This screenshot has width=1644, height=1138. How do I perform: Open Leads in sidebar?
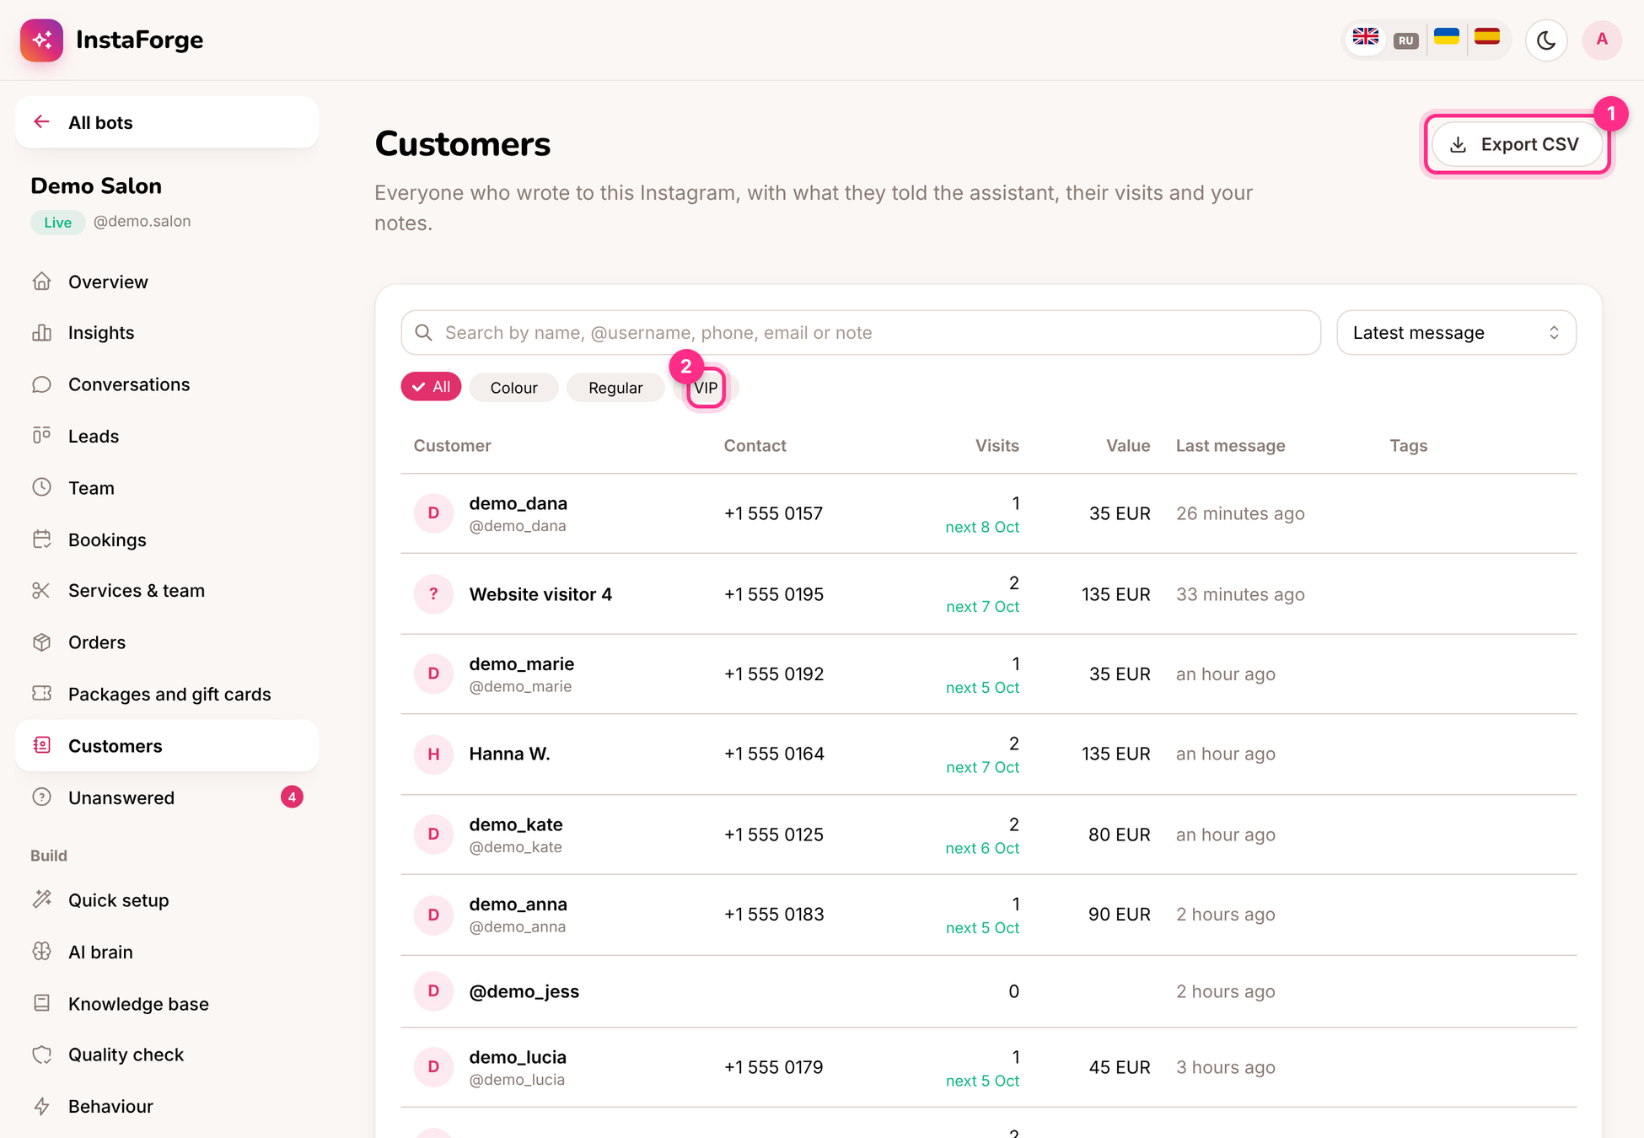click(167, 436)
